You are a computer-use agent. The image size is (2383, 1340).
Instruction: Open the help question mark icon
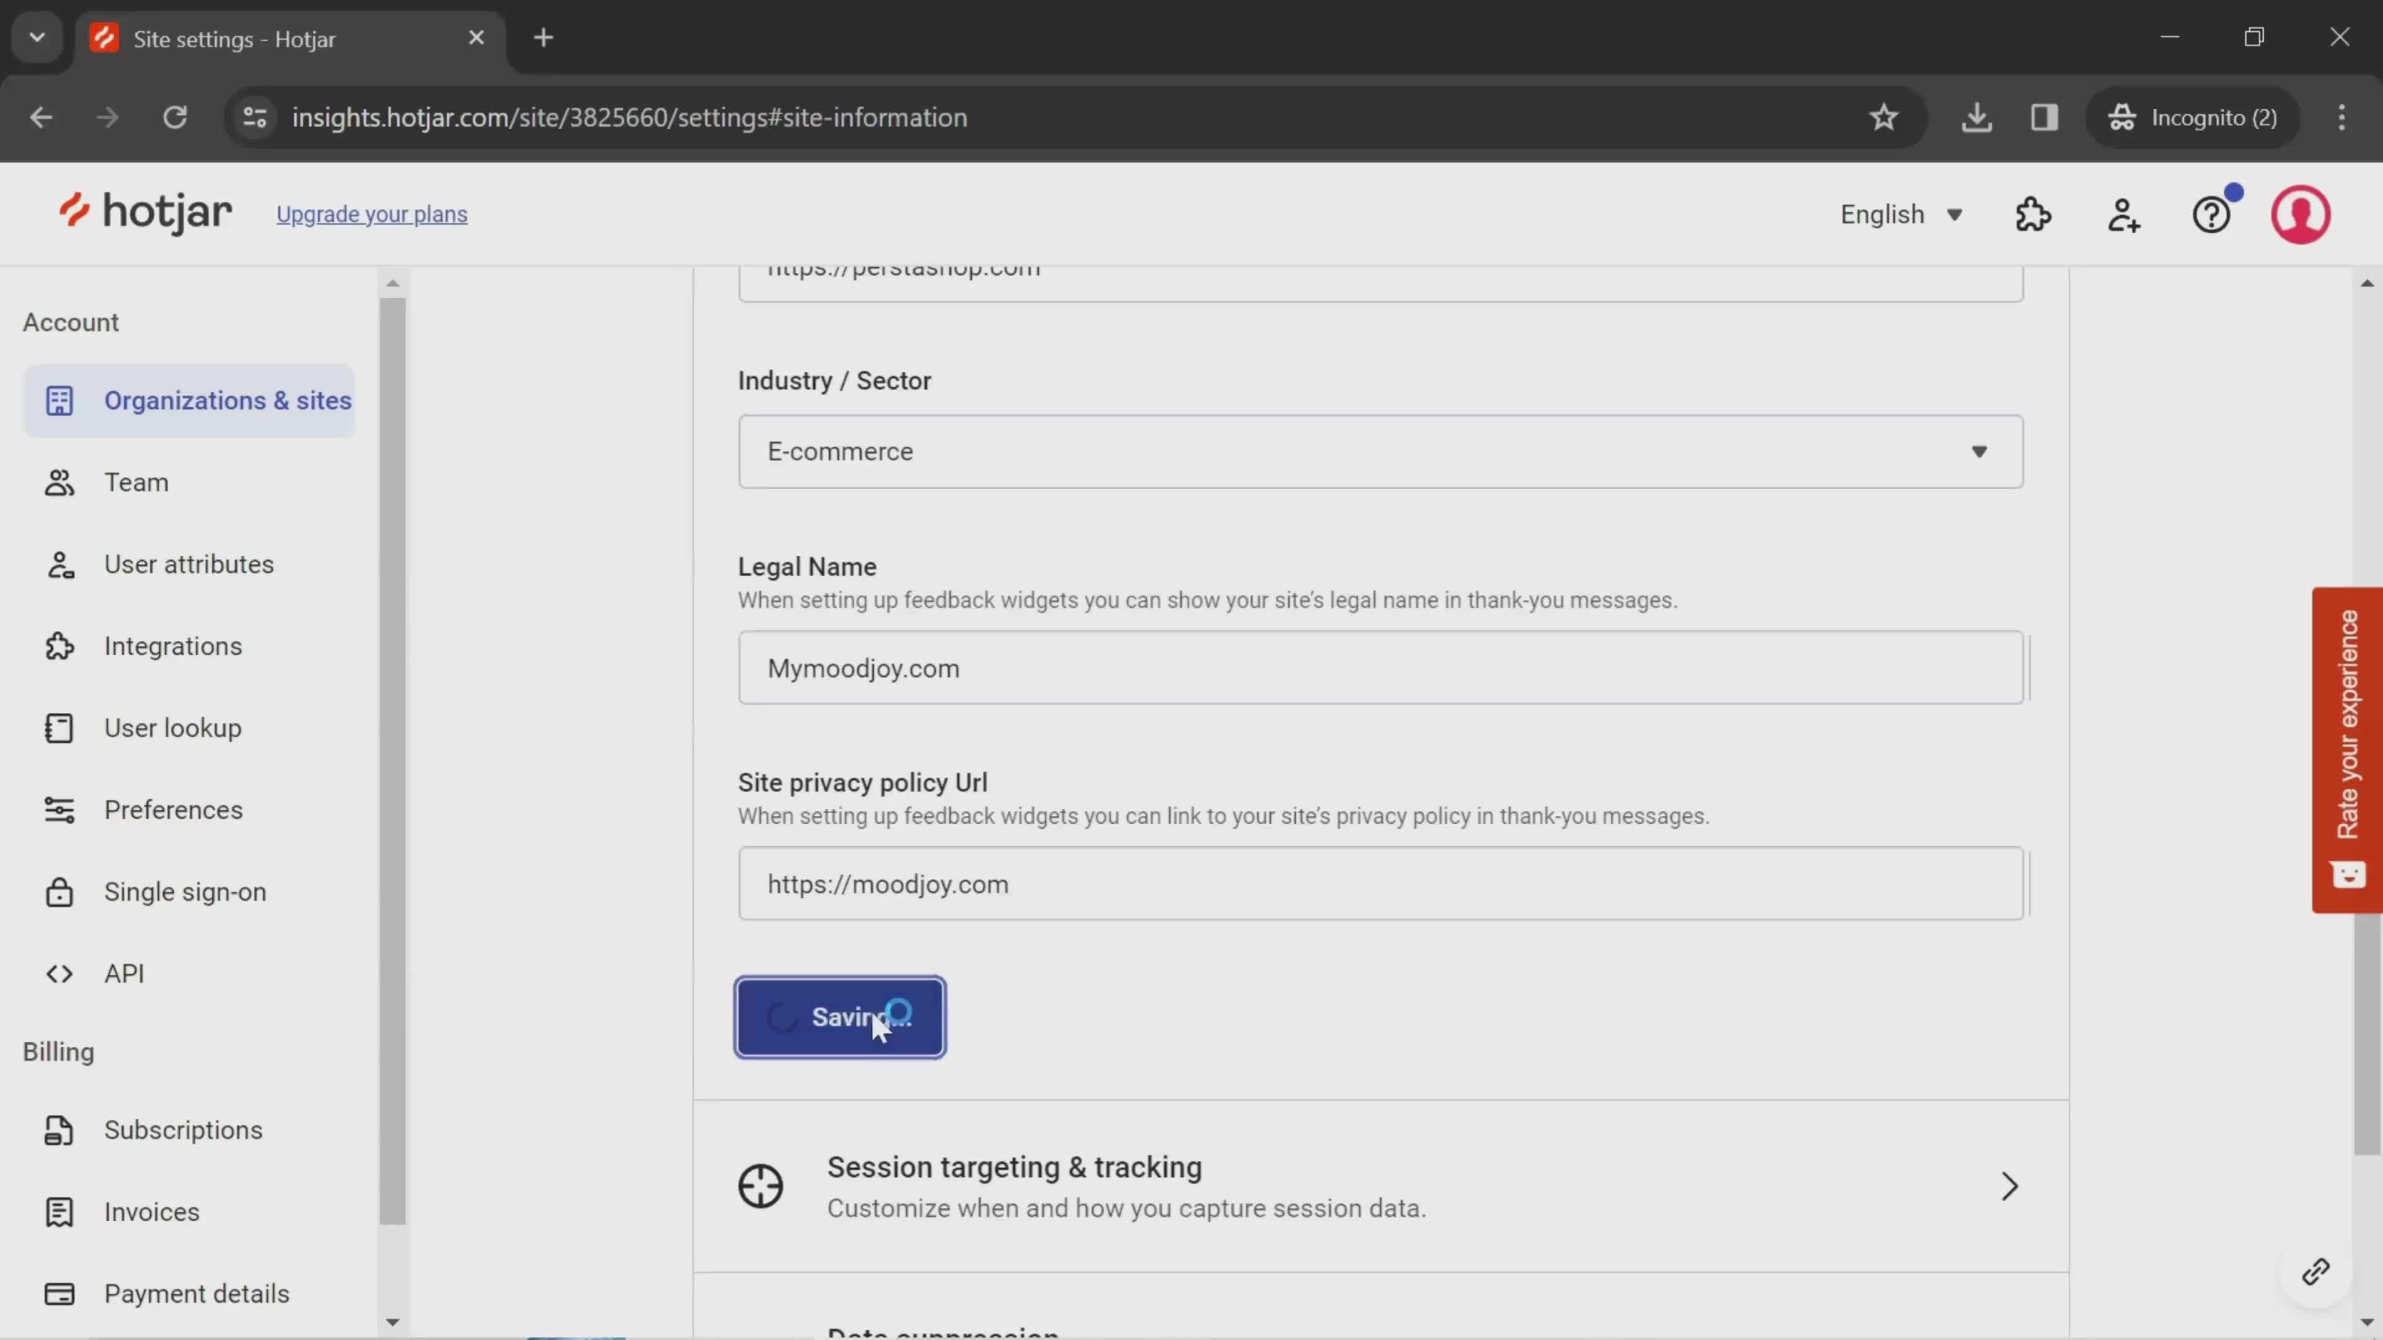[x=2212, y=215]
